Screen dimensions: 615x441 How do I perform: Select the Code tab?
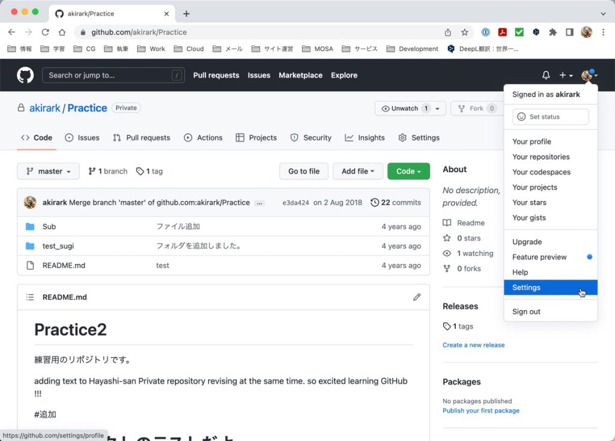coord(37,137)
